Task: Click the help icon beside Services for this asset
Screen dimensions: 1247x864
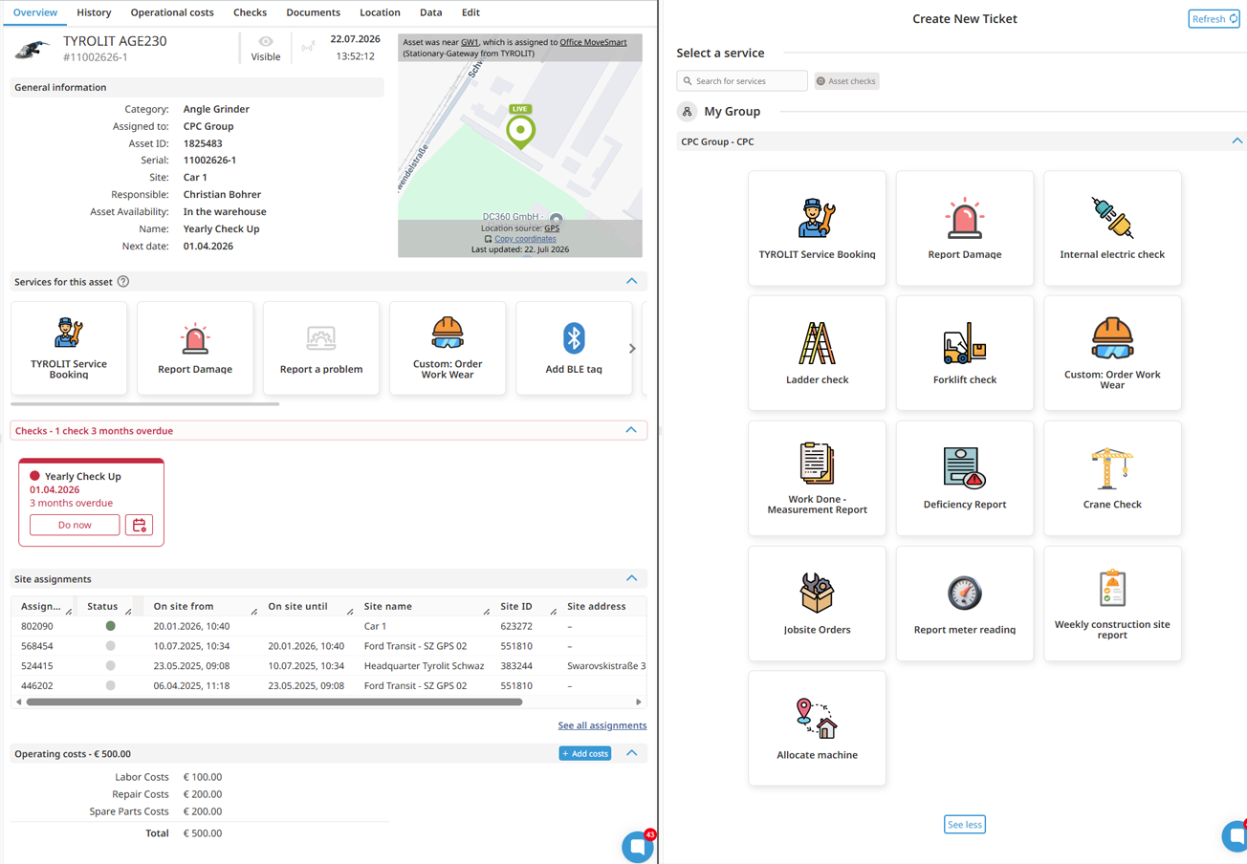Action: (x=123, y=282)
